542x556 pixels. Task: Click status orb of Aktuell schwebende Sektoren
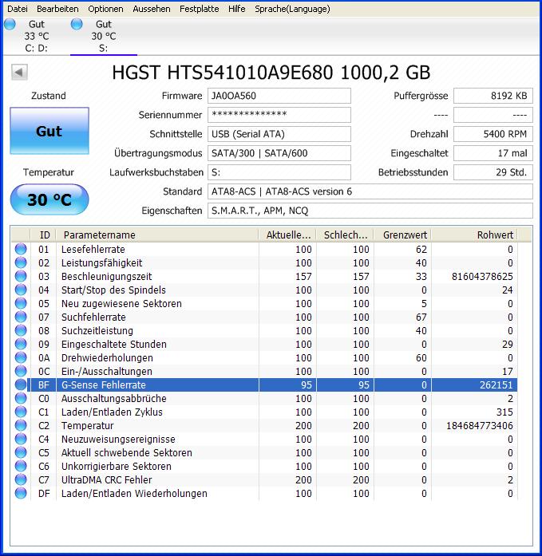(x=21, y=452)
